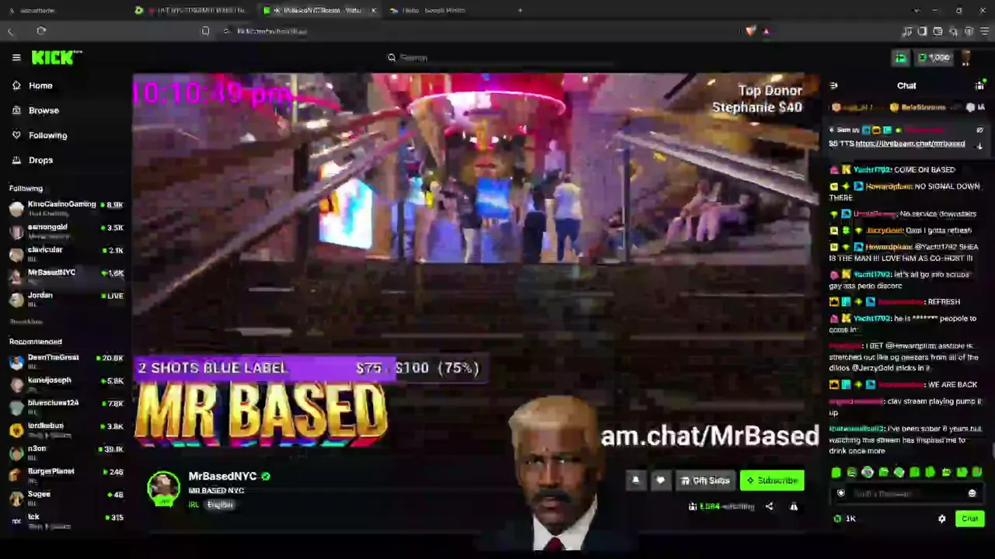
Task: Open Sogee recommended channel
Action: click(65, 497)
